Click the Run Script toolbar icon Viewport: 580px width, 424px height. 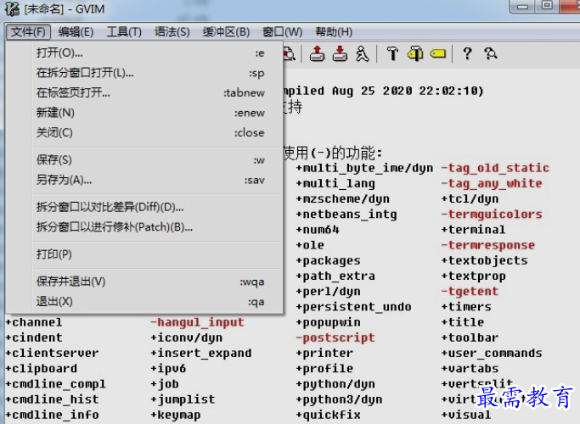(x=362, y=54)
